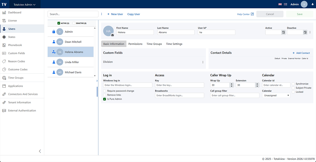Click the admin-user icon beside Helena Abrams
Screen dimensions: 316x162
[54, 52]
